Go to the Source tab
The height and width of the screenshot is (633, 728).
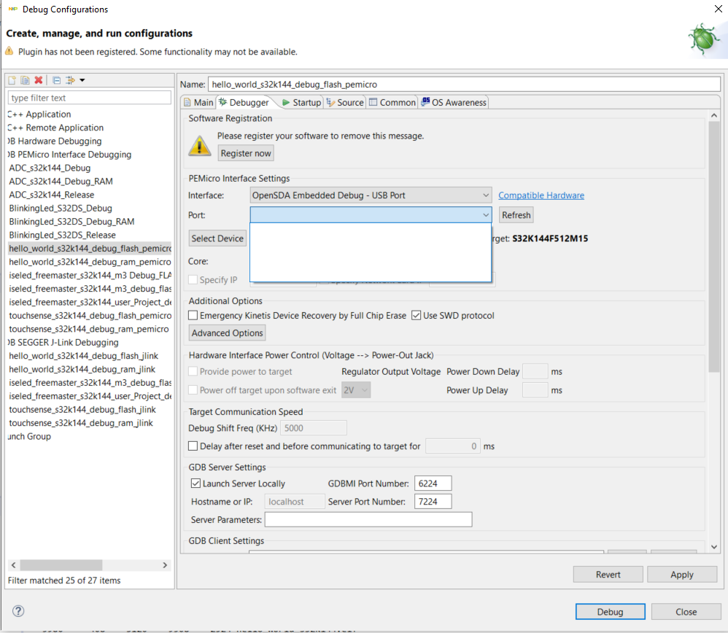click(x=345, y=103)
